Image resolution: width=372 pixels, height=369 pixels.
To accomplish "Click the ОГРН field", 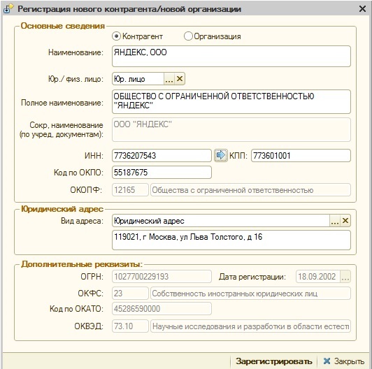I will [x=162, y=277].
